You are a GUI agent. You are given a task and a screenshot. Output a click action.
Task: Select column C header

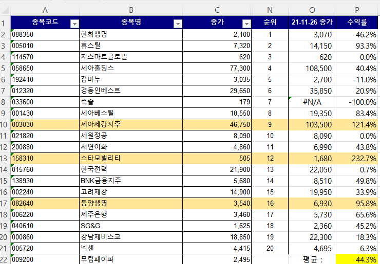tap(217, 10)
